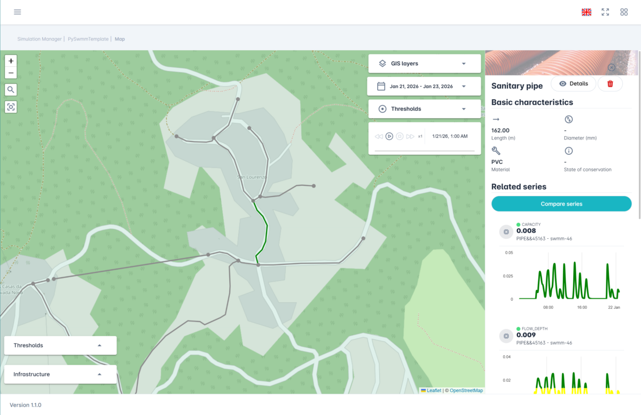Fast-forward the simulation playback
The height and width of the screenshot is (415, 641).
(x=410, y=136)
